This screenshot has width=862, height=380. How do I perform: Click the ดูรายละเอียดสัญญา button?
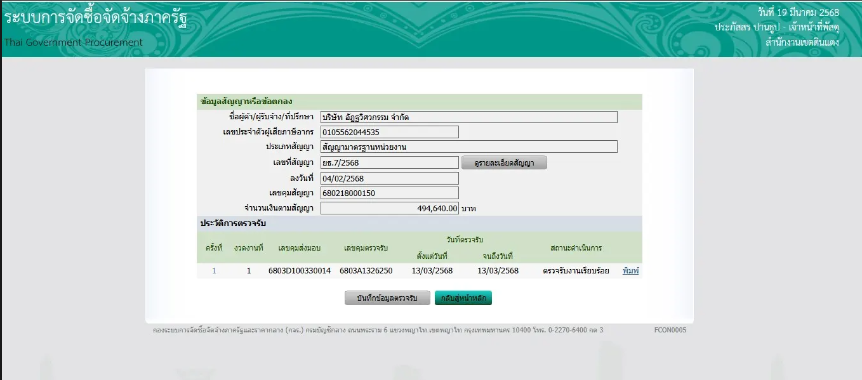(504, 163)
